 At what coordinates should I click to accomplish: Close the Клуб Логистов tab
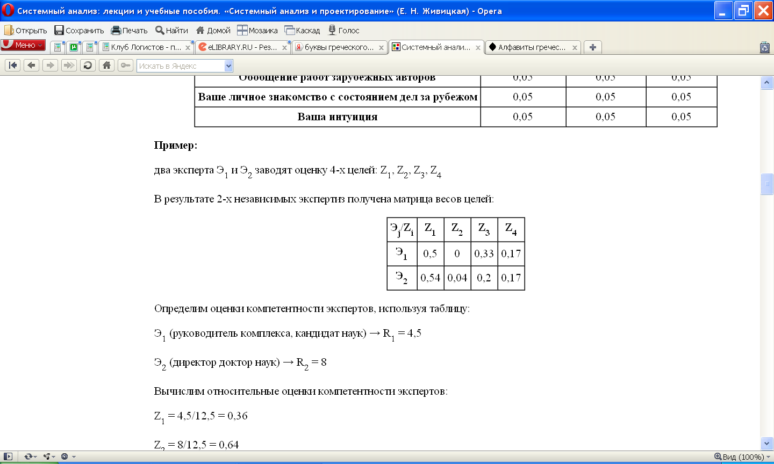tap(188, 47)
